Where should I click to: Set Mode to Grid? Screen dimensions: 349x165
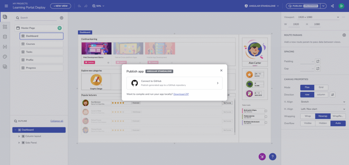pyautogui.click(x=321, y=87)
